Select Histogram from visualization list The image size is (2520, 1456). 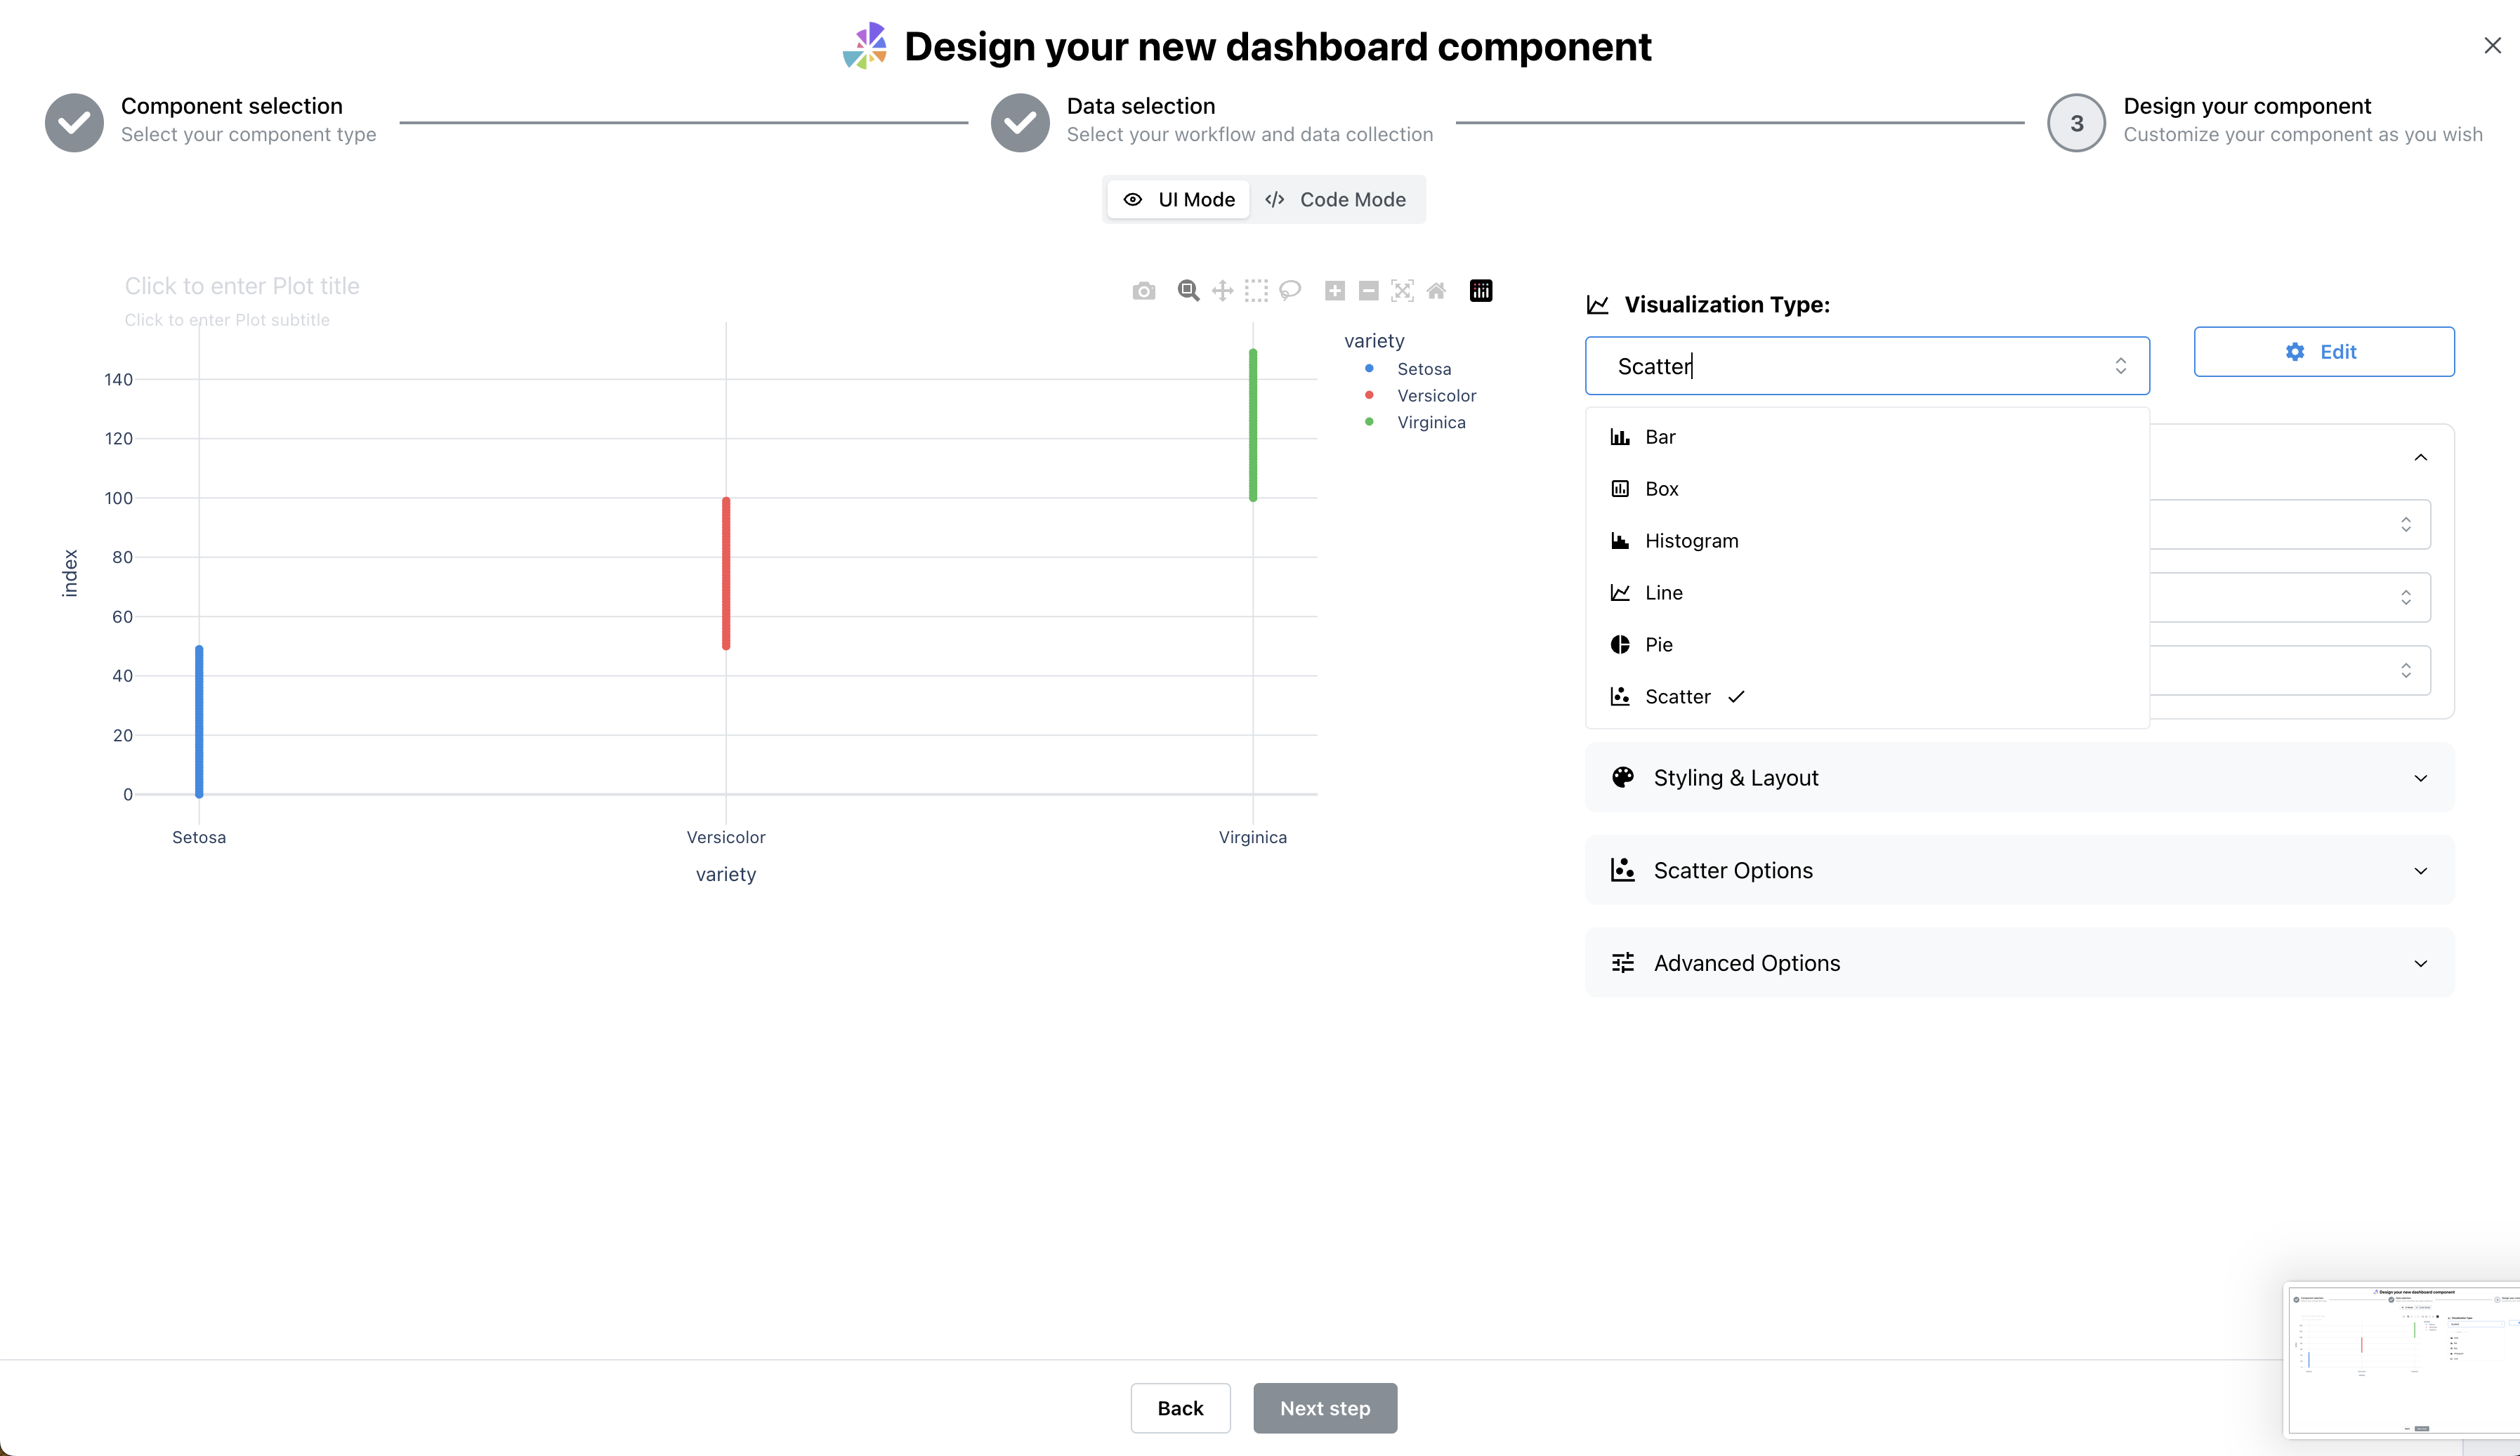pyautogui.click(x=1691, y=541)
